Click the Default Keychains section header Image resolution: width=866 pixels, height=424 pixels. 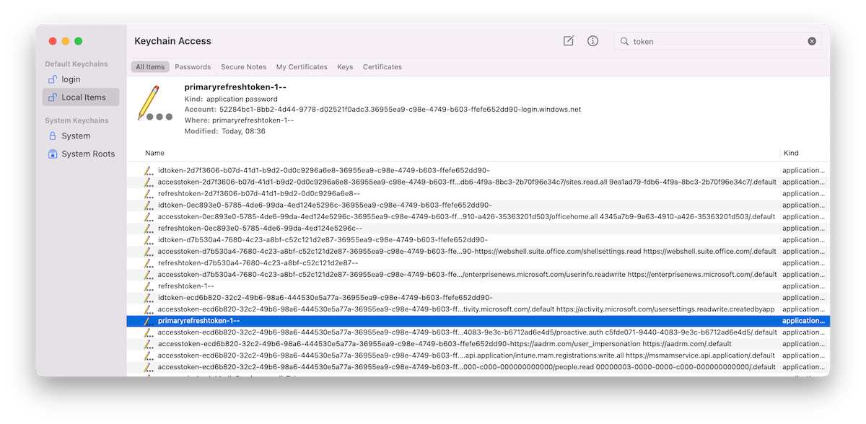(76, 64)
